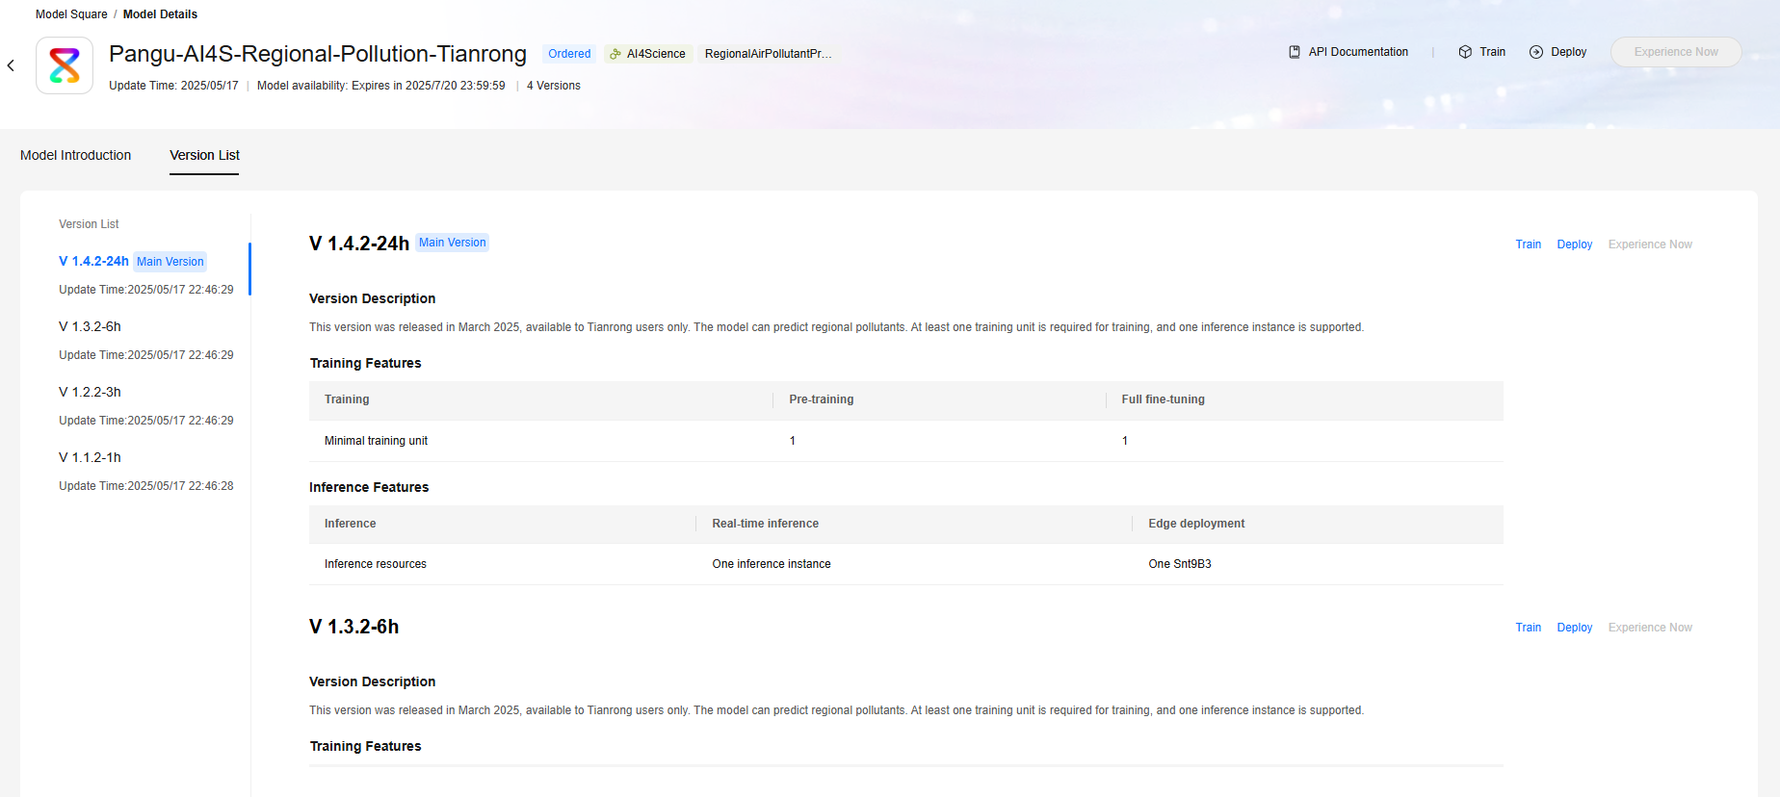Click the 4 Versions text

point(554,86)
